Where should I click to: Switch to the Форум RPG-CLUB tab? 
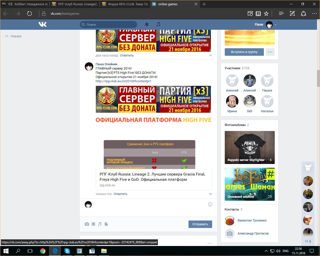click(x=125, y=4)
